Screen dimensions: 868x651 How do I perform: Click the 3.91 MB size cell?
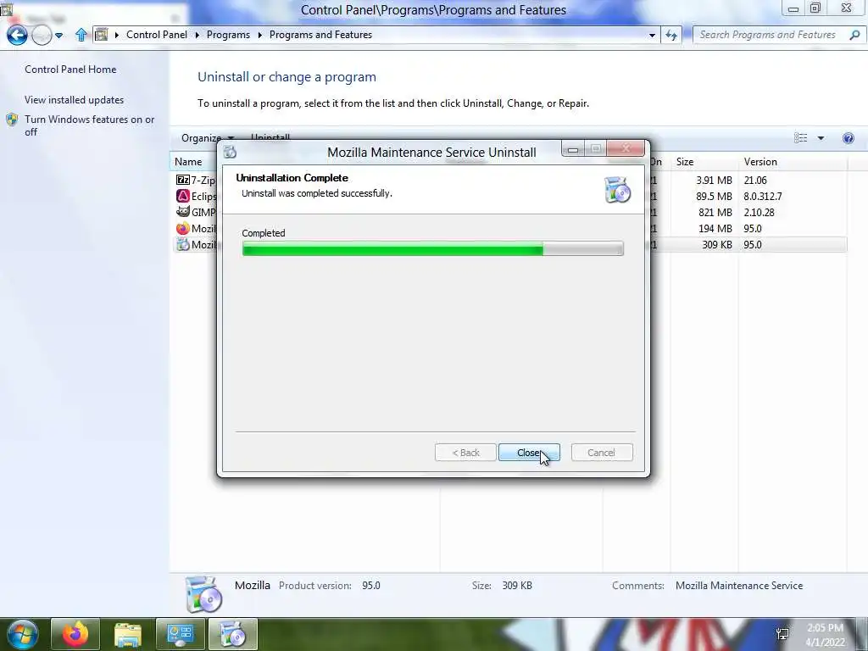pos(714,180)
